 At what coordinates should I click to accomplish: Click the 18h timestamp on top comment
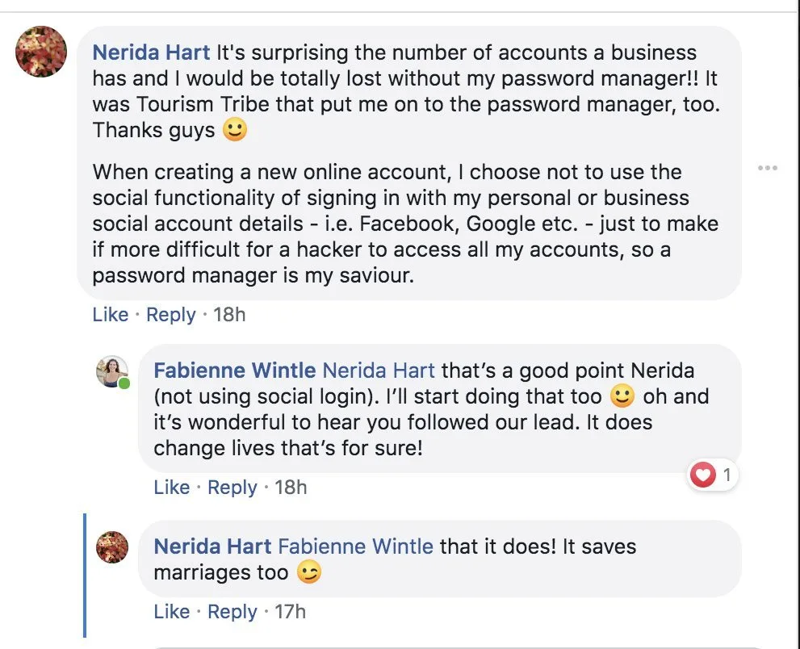click(229, 314)
